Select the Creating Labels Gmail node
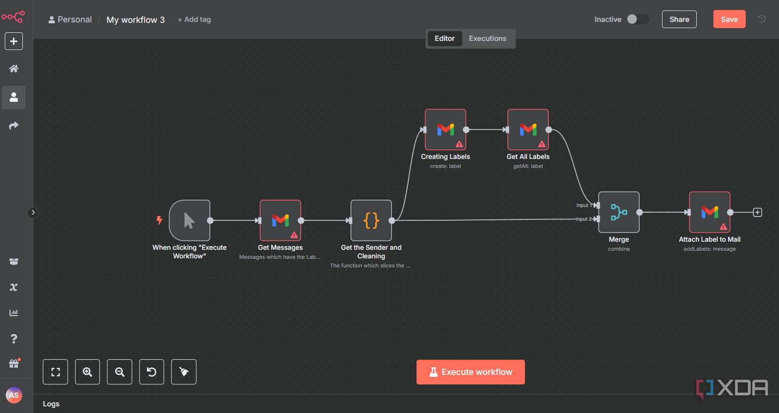779x413 pixels. 446,129
